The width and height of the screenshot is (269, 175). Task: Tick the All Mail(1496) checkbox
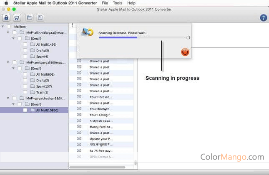coord(26,44)
